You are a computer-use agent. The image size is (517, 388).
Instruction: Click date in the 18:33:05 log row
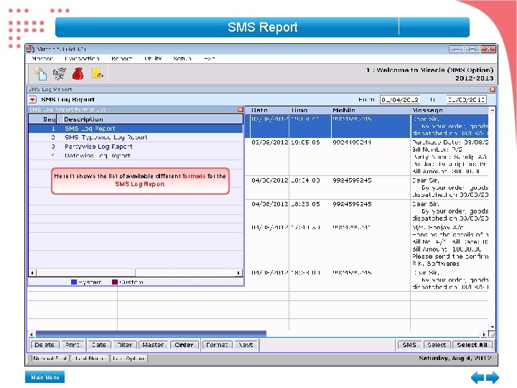click(270, 204)
